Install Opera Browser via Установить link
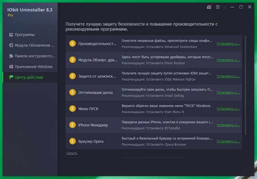This screenshot has width=257, height=179. click(x=228, y=142)
